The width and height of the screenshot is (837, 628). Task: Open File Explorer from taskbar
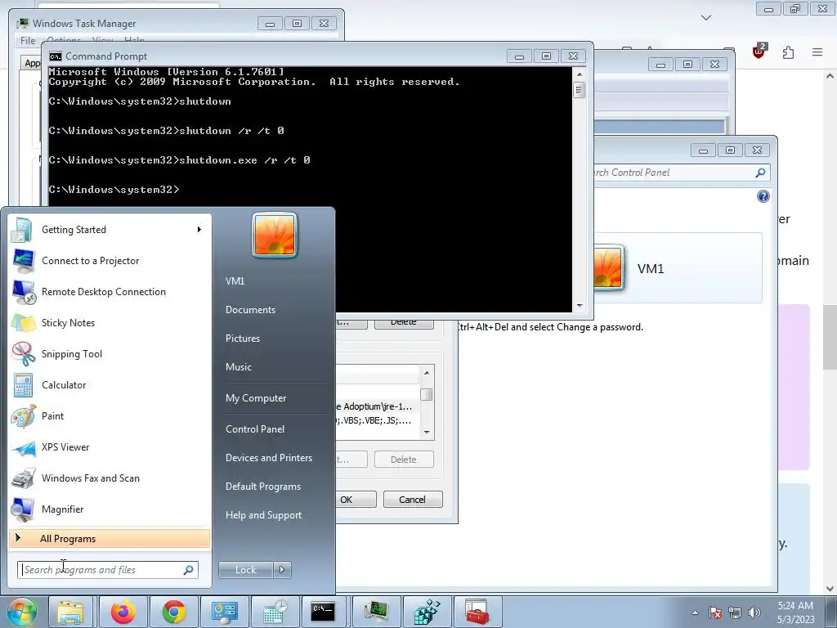pos(70,612)
